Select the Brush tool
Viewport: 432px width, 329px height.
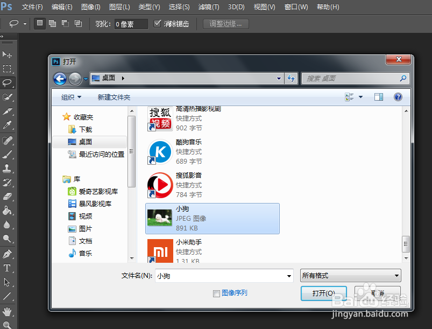(x=8, y=153)
